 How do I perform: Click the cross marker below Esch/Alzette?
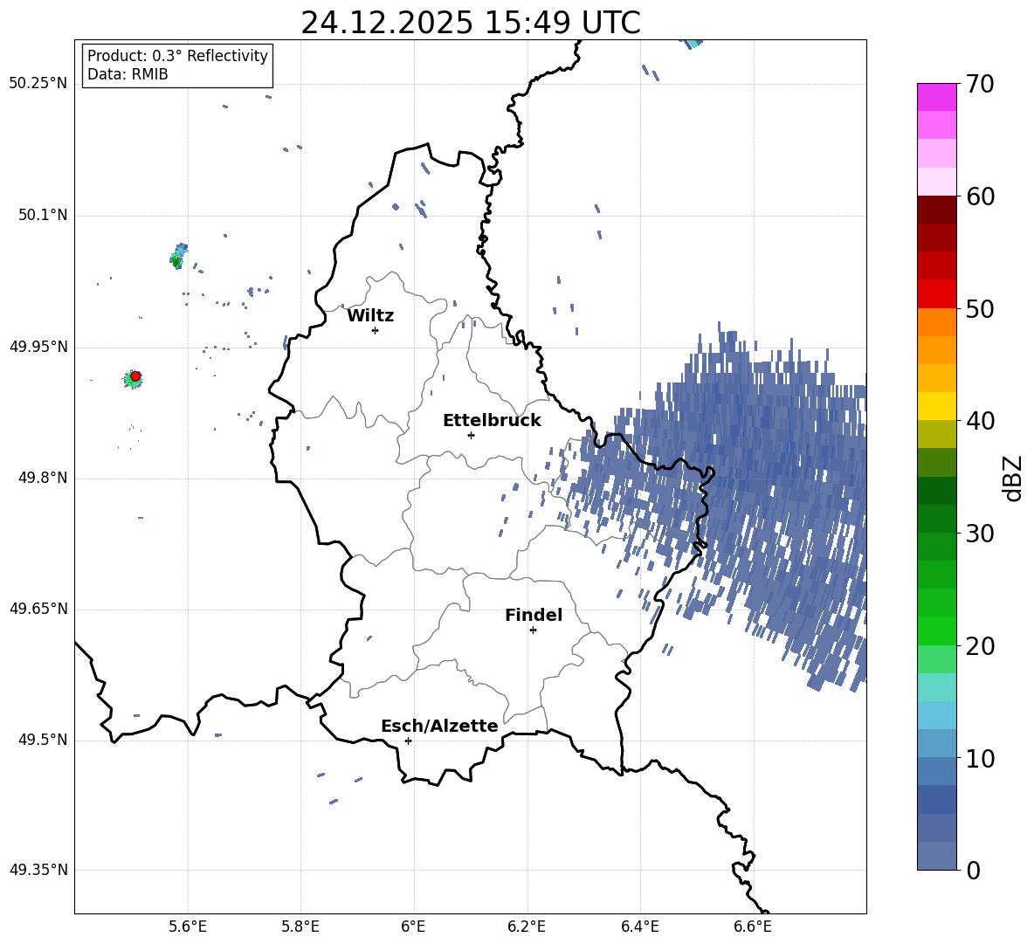408,741
